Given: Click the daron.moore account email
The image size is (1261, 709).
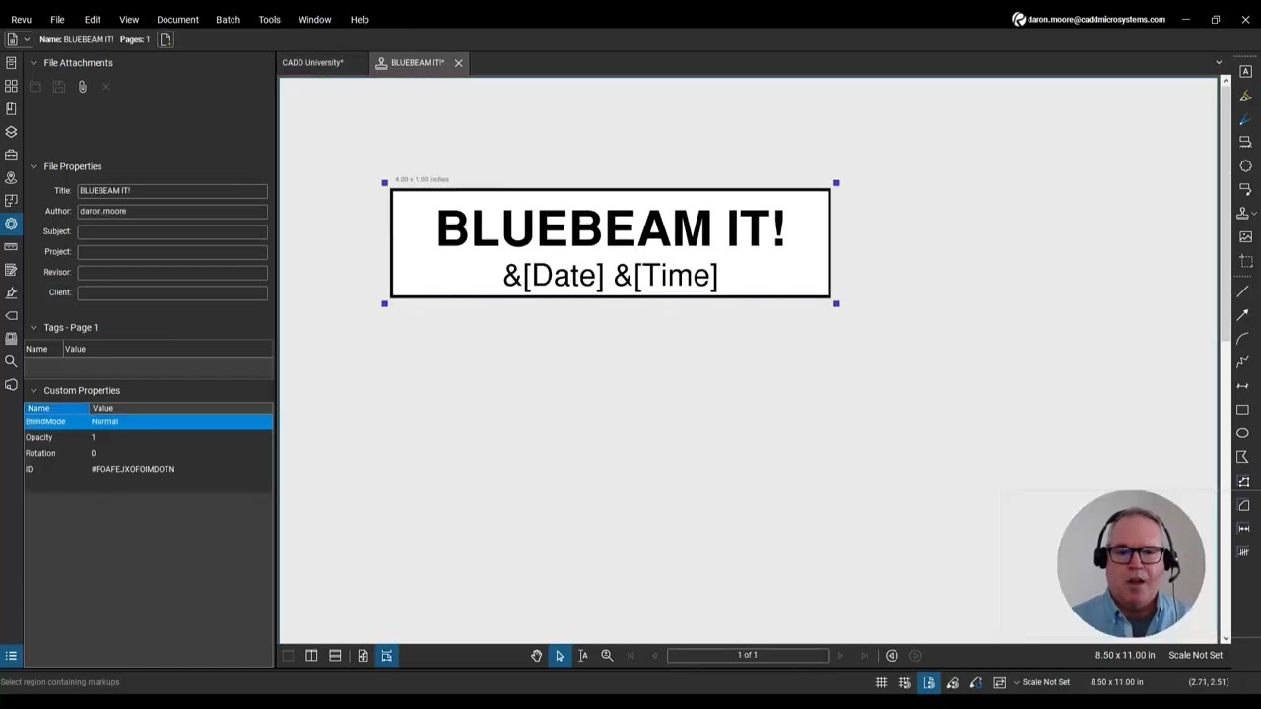Looking at the screenshot, I should 1095,20.
